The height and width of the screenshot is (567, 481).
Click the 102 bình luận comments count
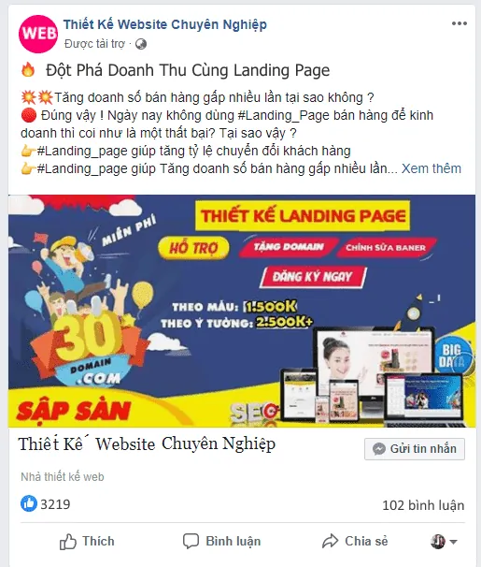click(423, 505)
